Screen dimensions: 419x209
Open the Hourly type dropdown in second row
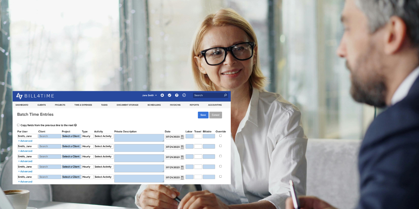click(87, 146)
